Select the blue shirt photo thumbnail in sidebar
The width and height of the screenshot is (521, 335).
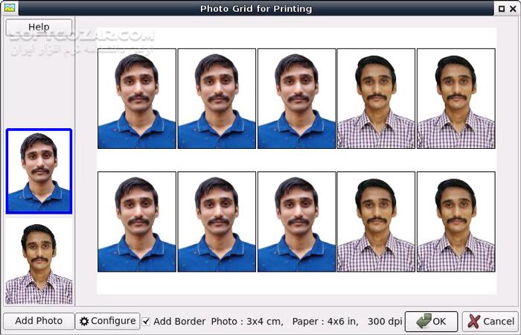pos(39,171)
